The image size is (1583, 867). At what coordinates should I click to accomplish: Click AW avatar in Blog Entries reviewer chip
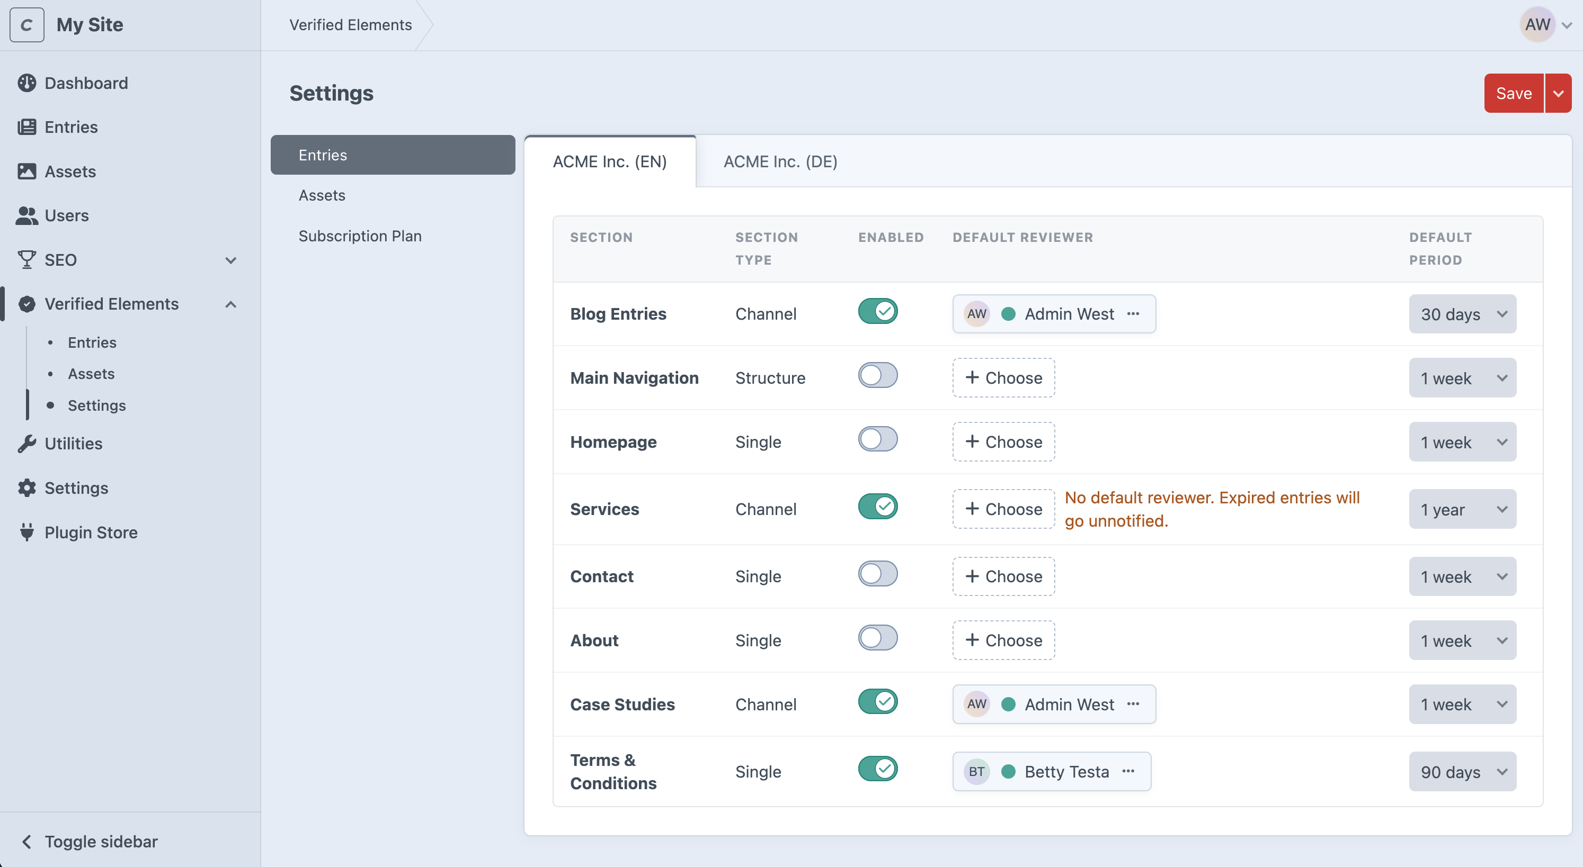coord(976,314)
